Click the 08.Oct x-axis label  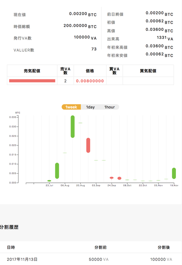pos(127,185)
